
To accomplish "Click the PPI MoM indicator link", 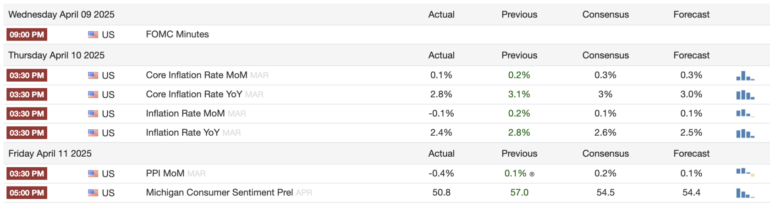I will (x=165, y=173).
